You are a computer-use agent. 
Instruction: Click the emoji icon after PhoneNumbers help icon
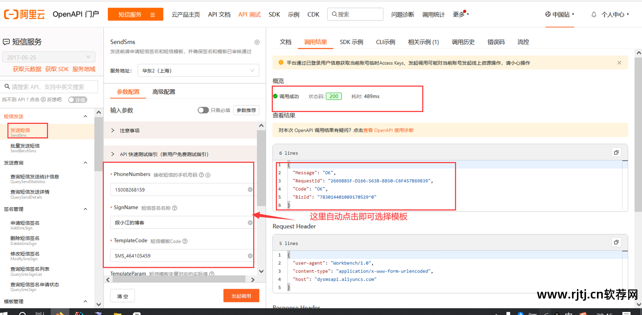point(208,175)
